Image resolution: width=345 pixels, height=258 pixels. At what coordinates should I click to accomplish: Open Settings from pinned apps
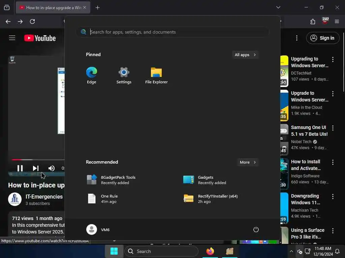click(x=124, y=76)
